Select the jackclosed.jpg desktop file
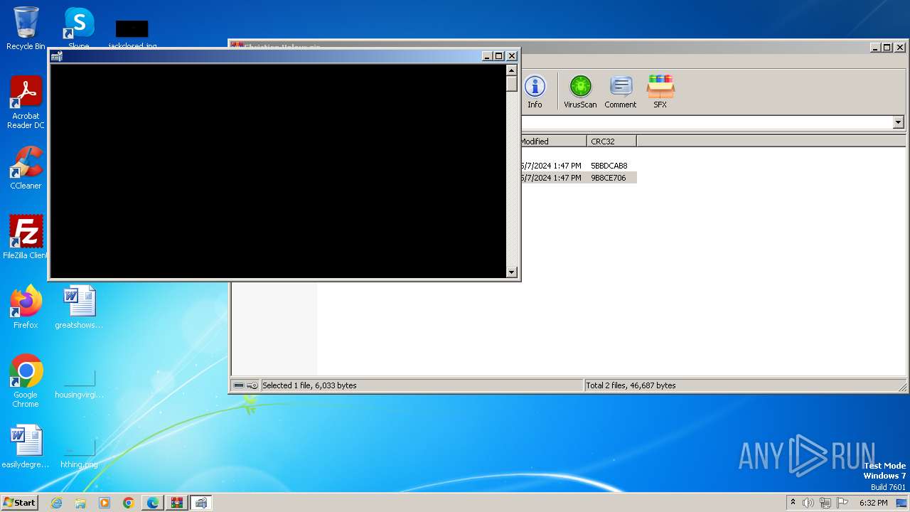Image resolution: width=910 pixels, height=512 pixels. tap(132, 34)
